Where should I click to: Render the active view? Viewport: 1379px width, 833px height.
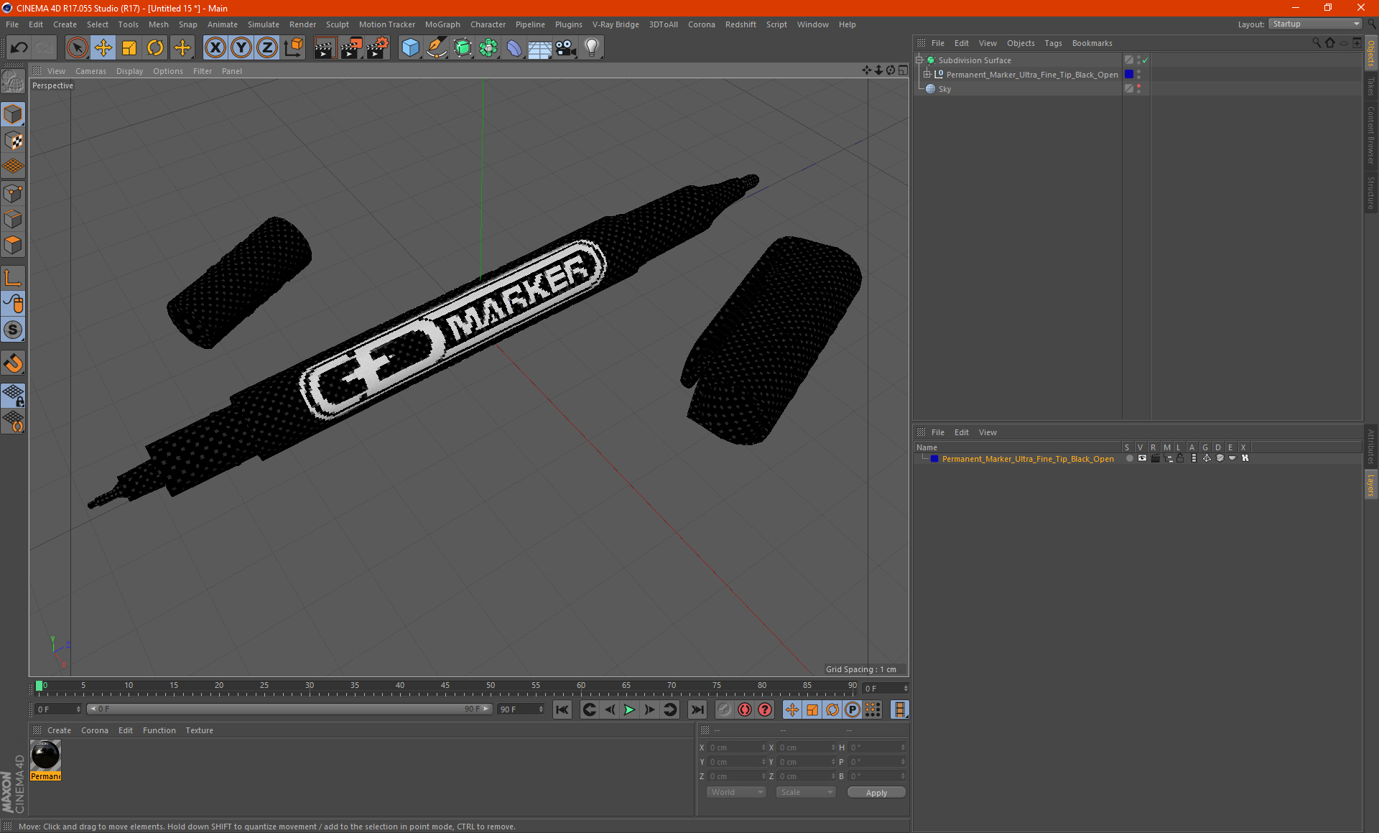(x=325, y=48)
